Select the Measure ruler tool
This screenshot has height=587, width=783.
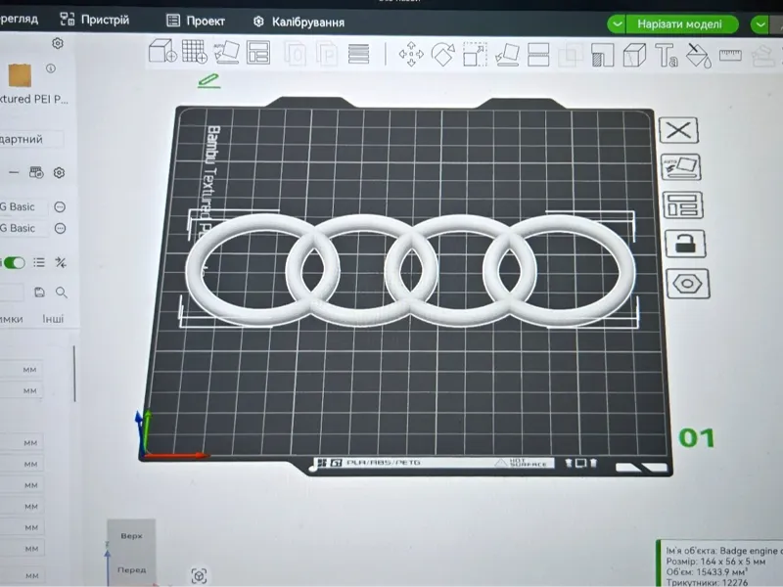pyautogui.click(x=730, y=55)
